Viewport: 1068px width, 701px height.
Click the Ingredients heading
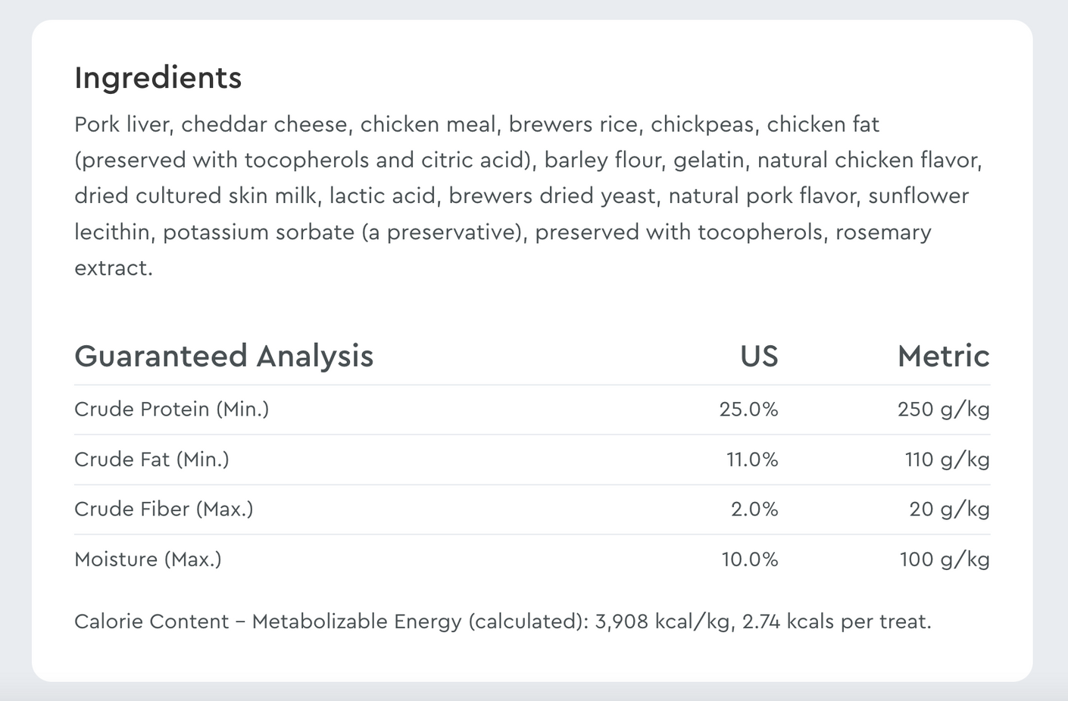tap(158, 78)
